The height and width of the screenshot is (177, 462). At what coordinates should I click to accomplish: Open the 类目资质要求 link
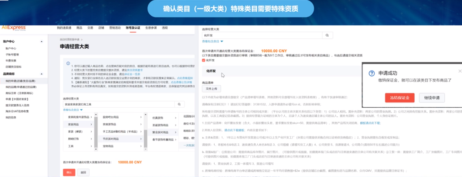tap(135, 71)
